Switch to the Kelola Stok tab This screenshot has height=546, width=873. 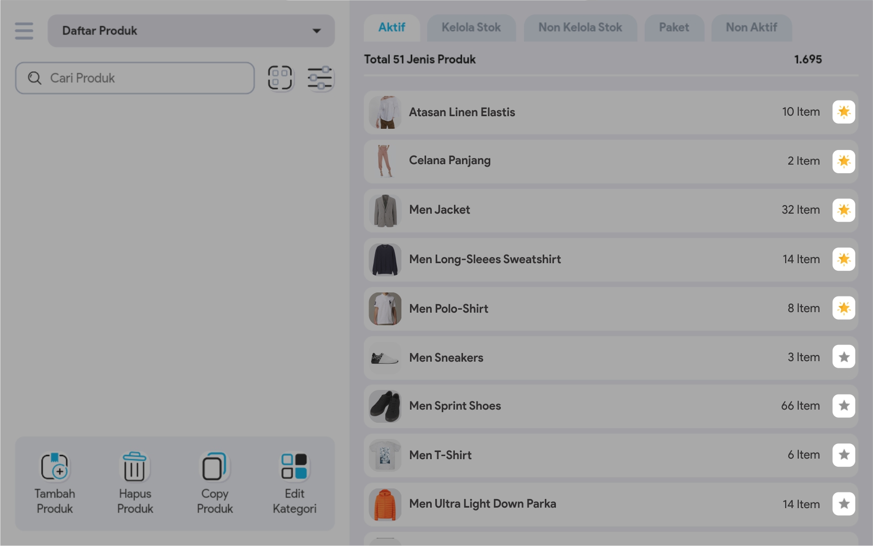coord(471,28)
